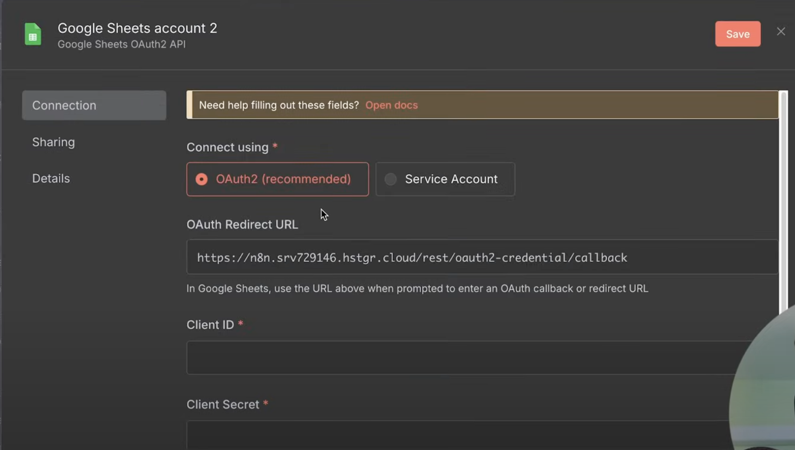Click the green Google Sheets icon
The height and width of the screenshot is (450, 795).
(33, 34)
